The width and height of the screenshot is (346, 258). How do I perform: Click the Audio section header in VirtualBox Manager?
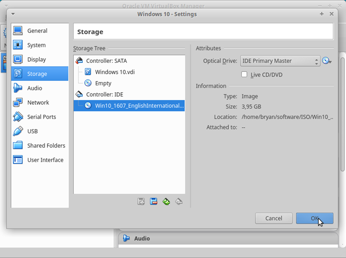point(228,238)
